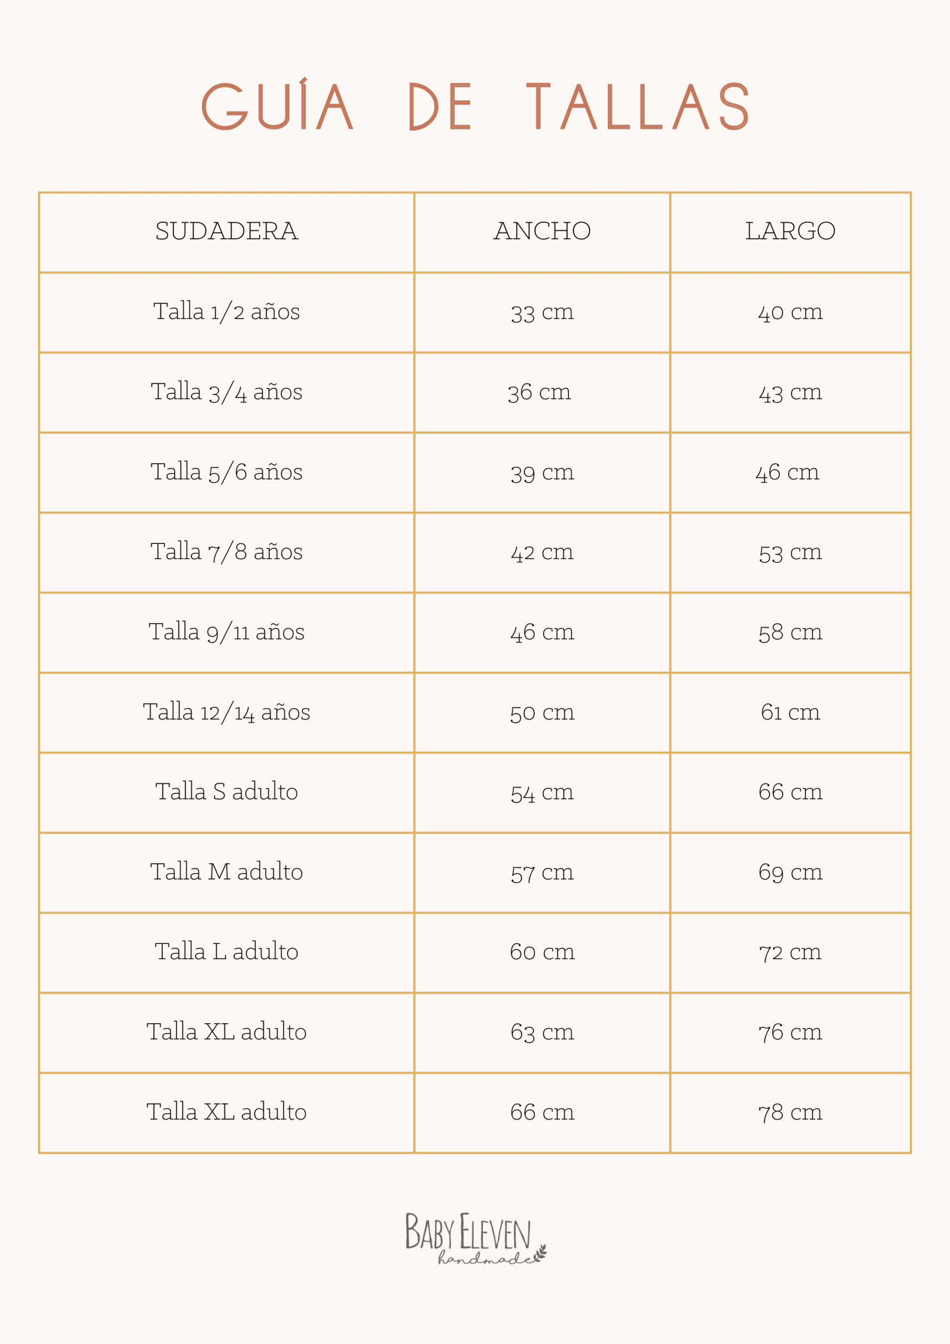Click the 'Talla L adulto' row label

click(227, 951)
